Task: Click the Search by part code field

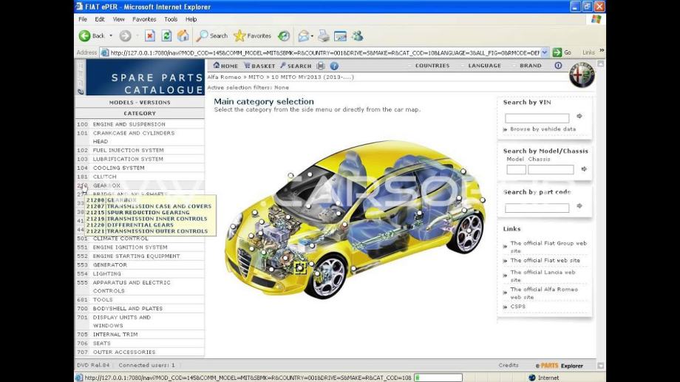Action: (x=537, y=208)
